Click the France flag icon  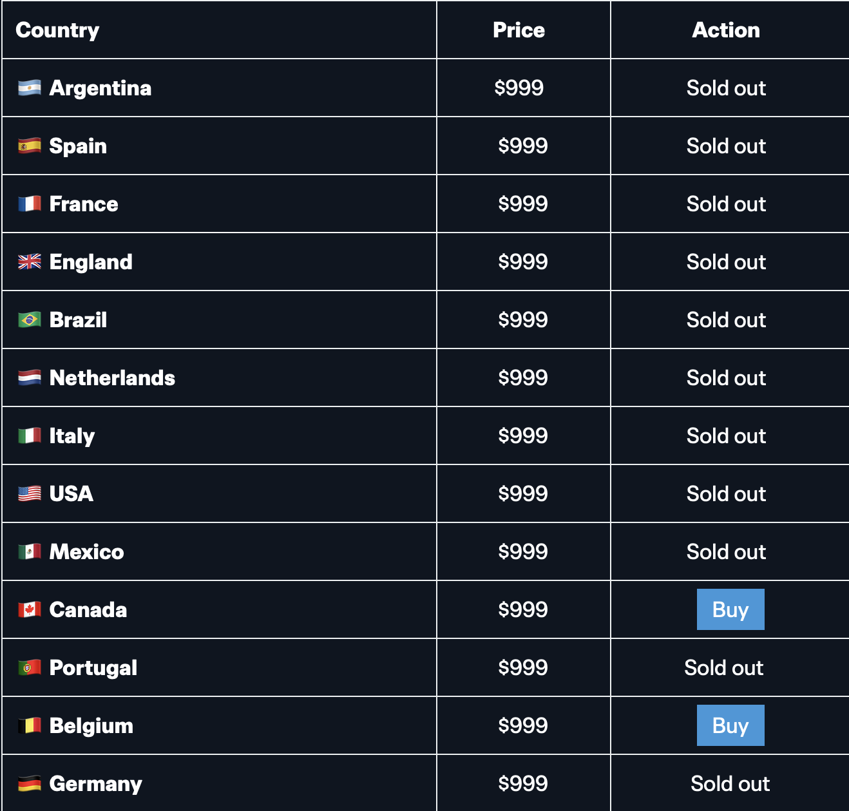[30, 204]
